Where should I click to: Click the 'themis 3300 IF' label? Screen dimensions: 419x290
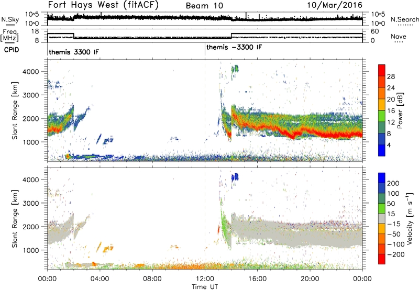point(74,52)
